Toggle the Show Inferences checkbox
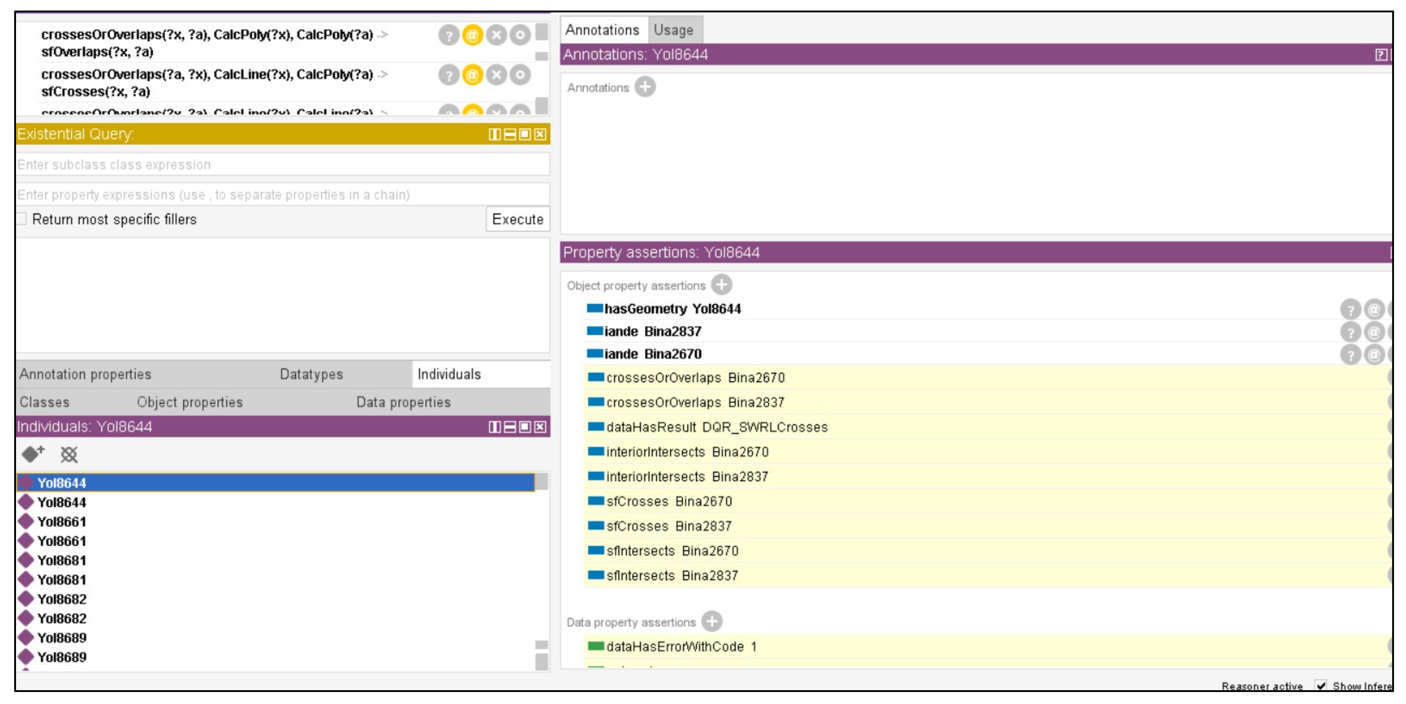This screenshot has width=1406, height=704. pos(1320,685)
